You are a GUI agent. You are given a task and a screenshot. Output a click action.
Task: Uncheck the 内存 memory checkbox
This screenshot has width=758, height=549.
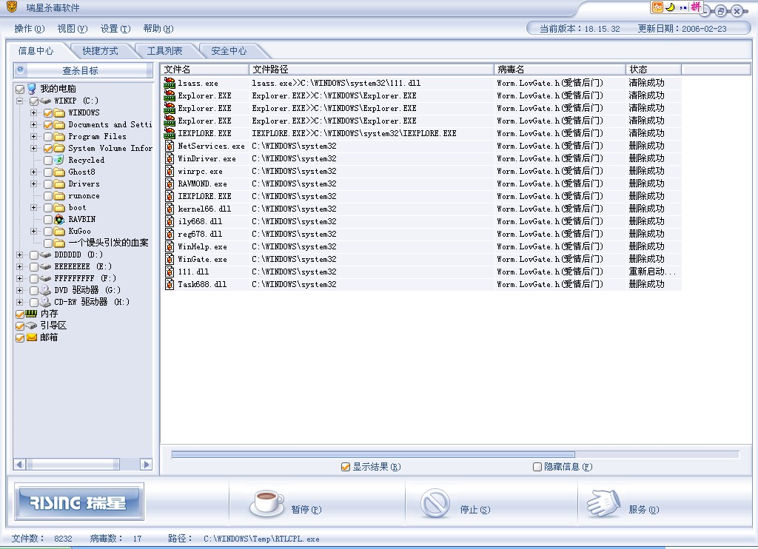tap(20, 314)
